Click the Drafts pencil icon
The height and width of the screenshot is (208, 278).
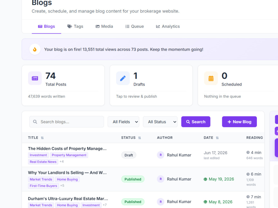(x=123, y=78)
